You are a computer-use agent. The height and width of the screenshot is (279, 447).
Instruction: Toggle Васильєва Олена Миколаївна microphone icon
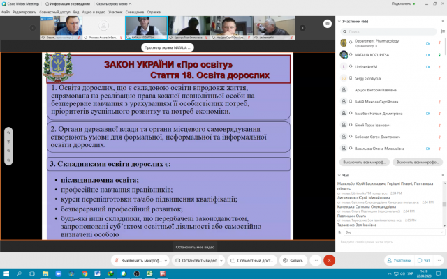tap(439, 149)
